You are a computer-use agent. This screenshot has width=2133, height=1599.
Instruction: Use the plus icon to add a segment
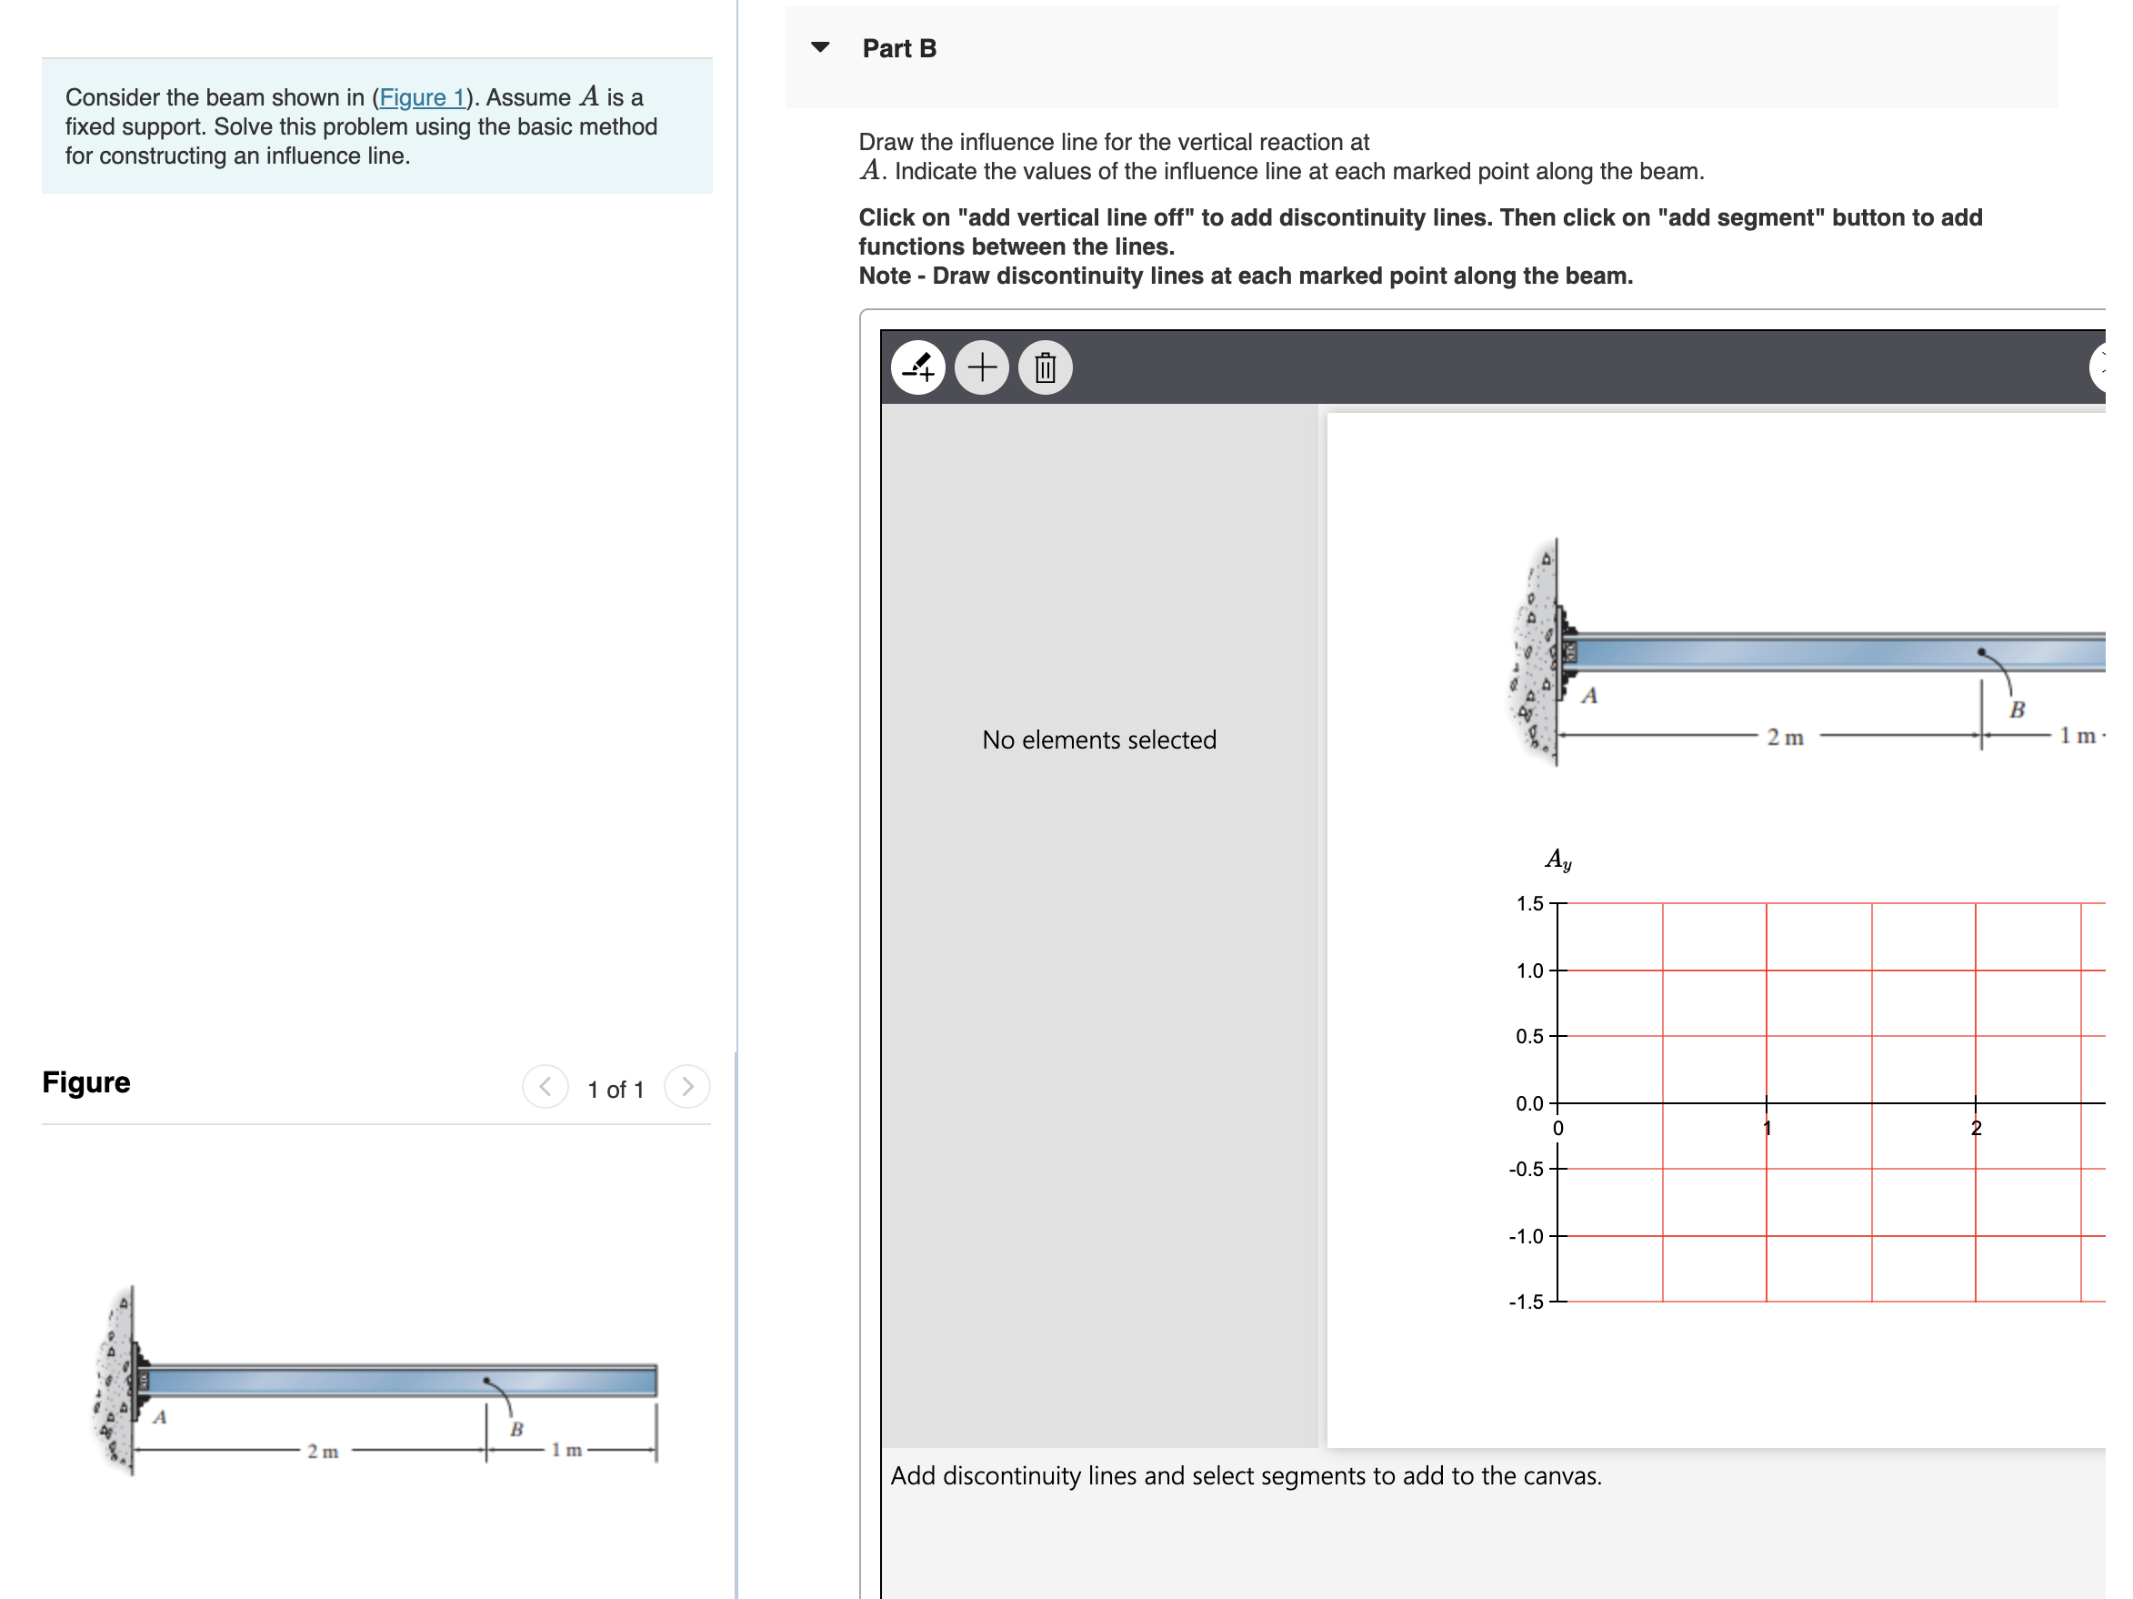coord(982,367)
